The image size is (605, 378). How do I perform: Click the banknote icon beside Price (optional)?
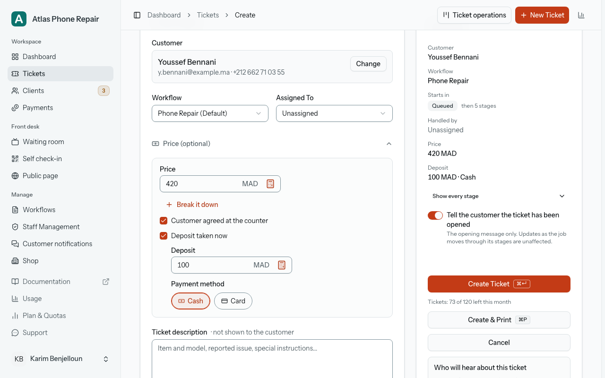(x=155, y=144)
